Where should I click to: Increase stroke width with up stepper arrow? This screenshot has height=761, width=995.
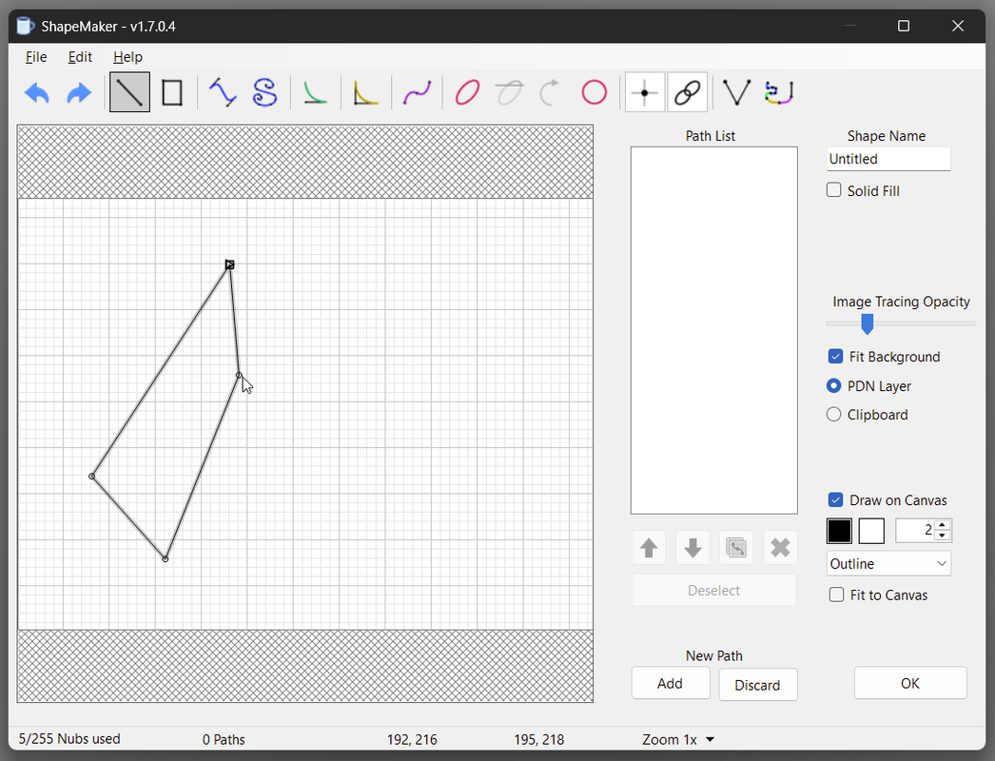pos(943,525)
